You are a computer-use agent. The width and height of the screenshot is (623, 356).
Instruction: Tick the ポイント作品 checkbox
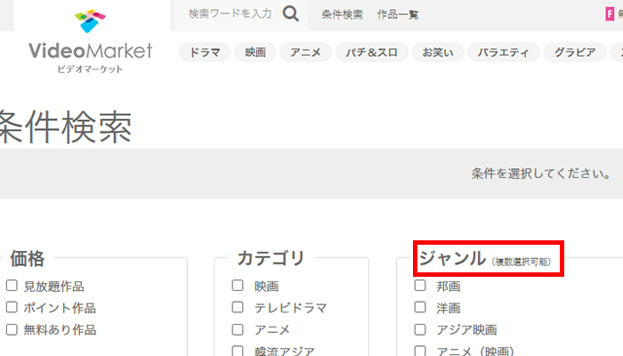click(12, 307)
